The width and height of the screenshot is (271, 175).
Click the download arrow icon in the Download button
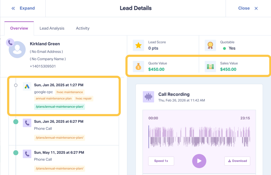pos(230,161)
